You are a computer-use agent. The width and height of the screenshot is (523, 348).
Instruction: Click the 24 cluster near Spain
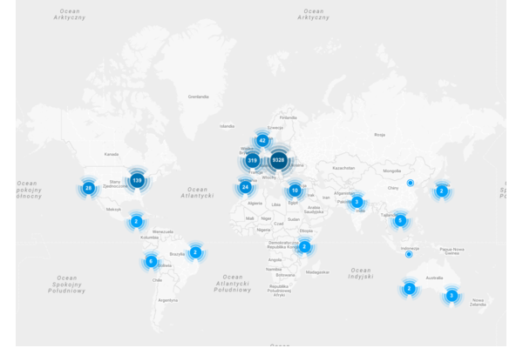246,187
